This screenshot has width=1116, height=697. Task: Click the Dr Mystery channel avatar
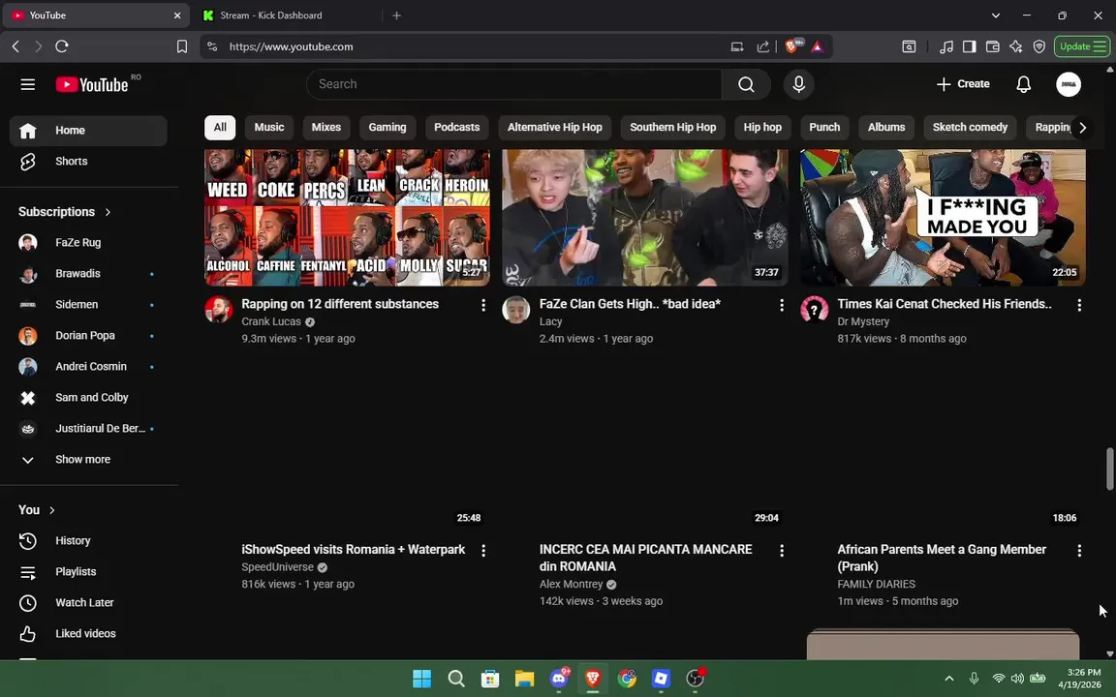click(814, 310)
